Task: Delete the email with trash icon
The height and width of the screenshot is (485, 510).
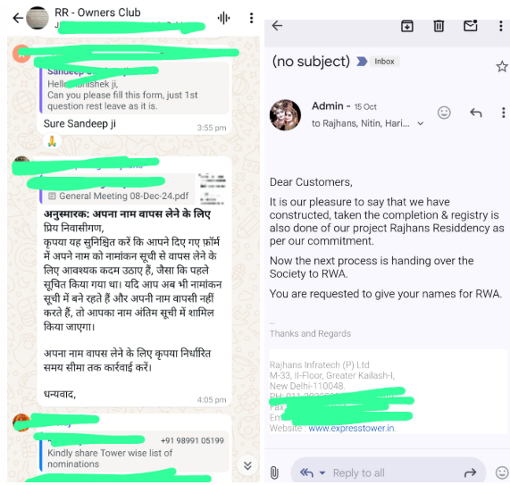Action: tap(439, 26)
